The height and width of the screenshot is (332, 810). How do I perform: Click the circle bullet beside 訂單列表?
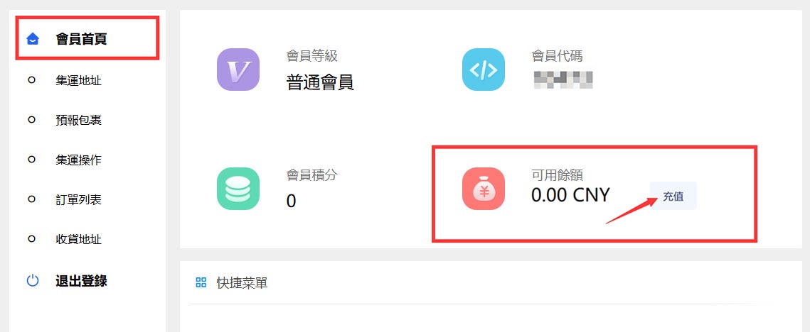(31, 199)
